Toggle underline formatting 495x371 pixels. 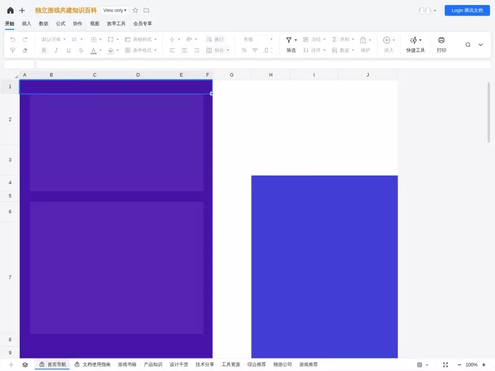[x=69, y=50]
